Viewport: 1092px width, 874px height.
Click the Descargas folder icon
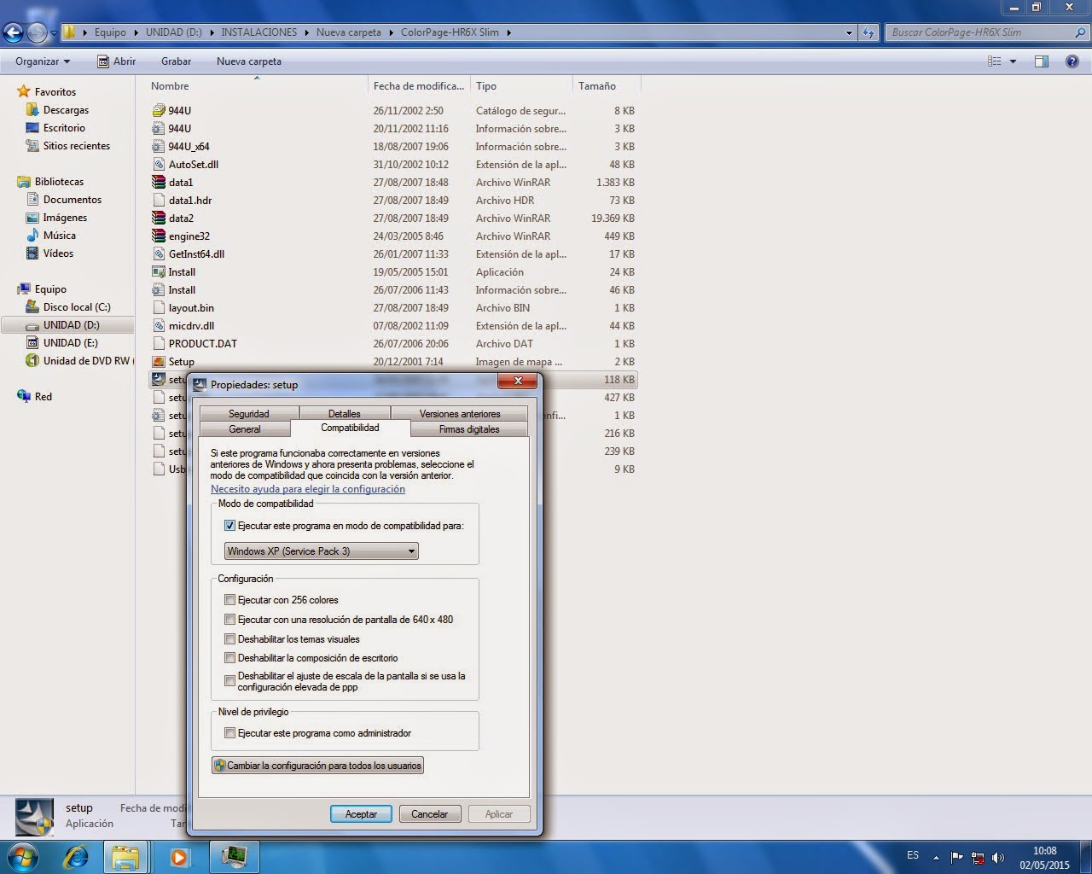[32, 109]
